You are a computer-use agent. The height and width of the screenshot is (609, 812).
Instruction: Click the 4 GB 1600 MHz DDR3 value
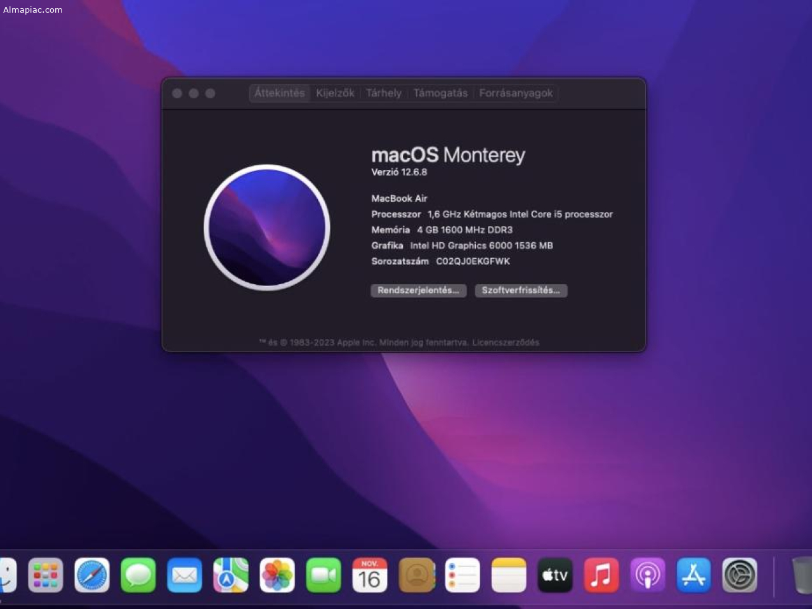pyautogui.click(x=465, y=230)
